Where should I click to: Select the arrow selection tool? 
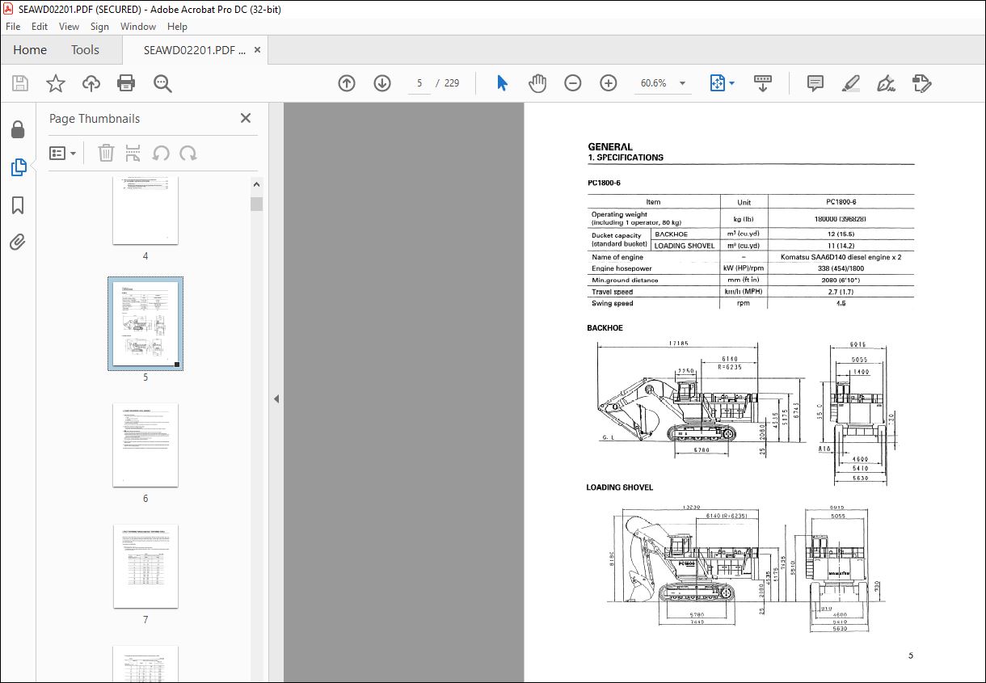[x=502, y=83]
